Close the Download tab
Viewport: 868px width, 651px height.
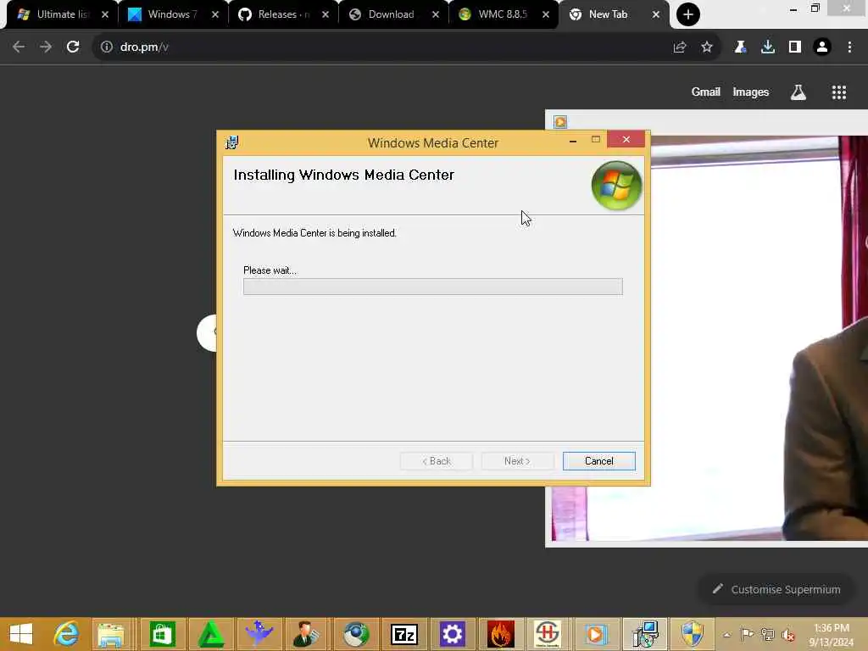pos(436,14)
